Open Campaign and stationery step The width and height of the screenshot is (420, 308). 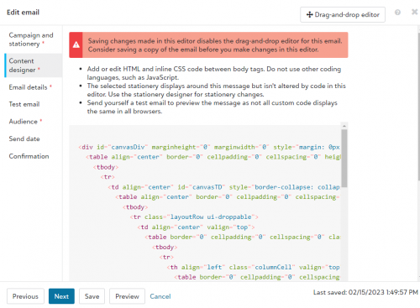(x=31, y=39)
